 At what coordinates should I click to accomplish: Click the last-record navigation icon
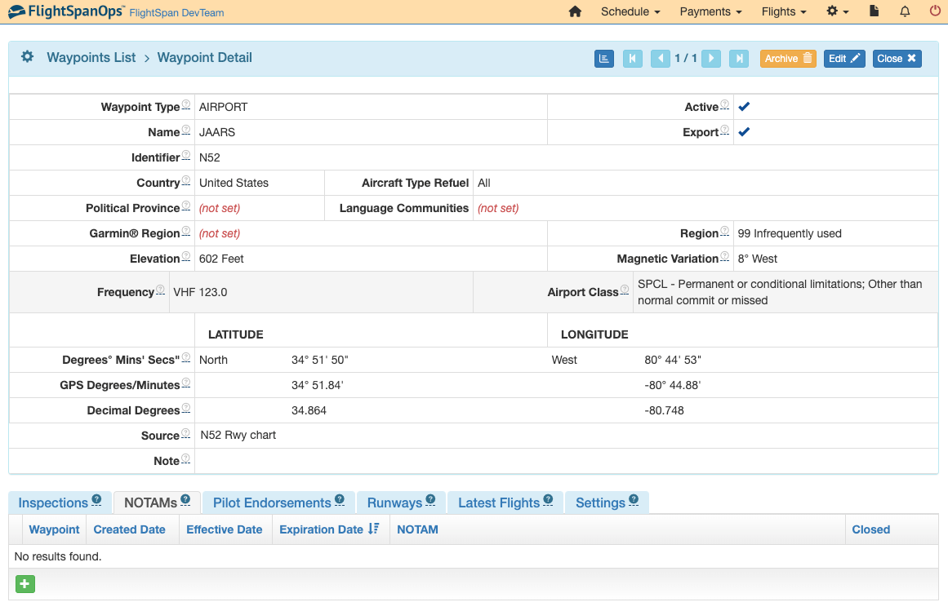point(738,58)
